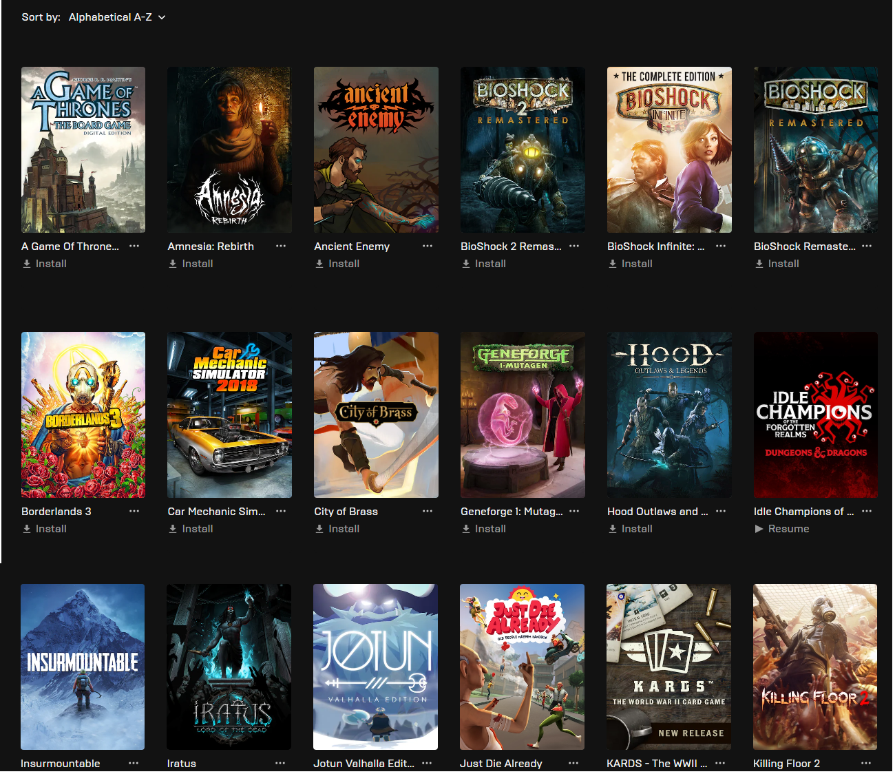Open options menu for Jotun Valhalla Edition
The width and height of the screenshot is (895, 774).
427,763
